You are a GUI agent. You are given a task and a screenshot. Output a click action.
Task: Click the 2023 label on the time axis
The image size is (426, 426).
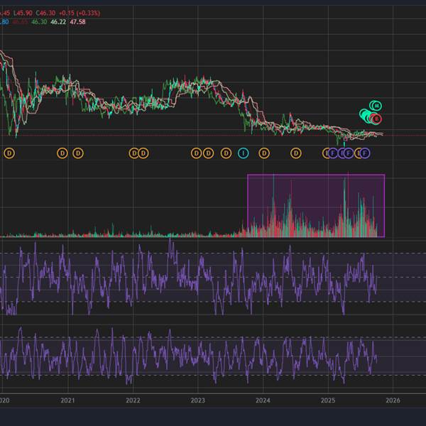point(197,400)
